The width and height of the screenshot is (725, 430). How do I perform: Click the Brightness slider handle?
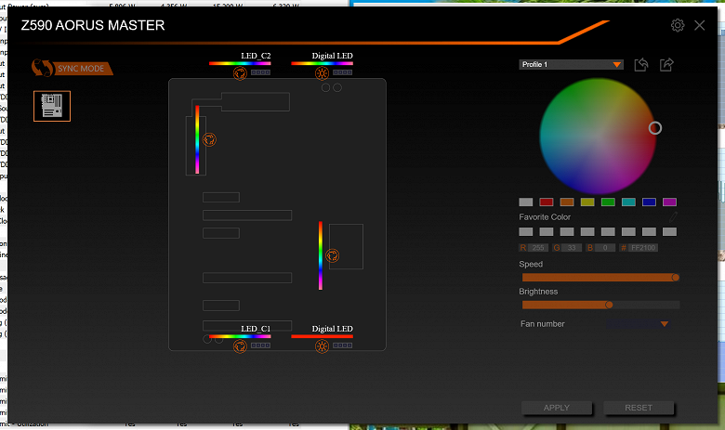[x=609, y=305]
